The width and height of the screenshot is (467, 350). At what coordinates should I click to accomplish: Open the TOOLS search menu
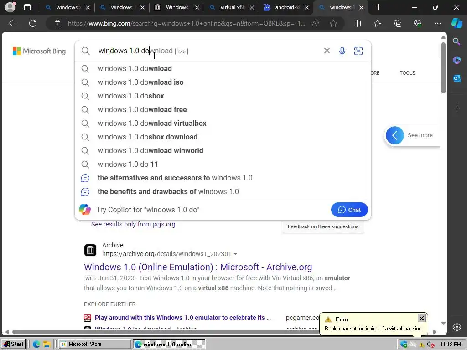coord(407,73)
